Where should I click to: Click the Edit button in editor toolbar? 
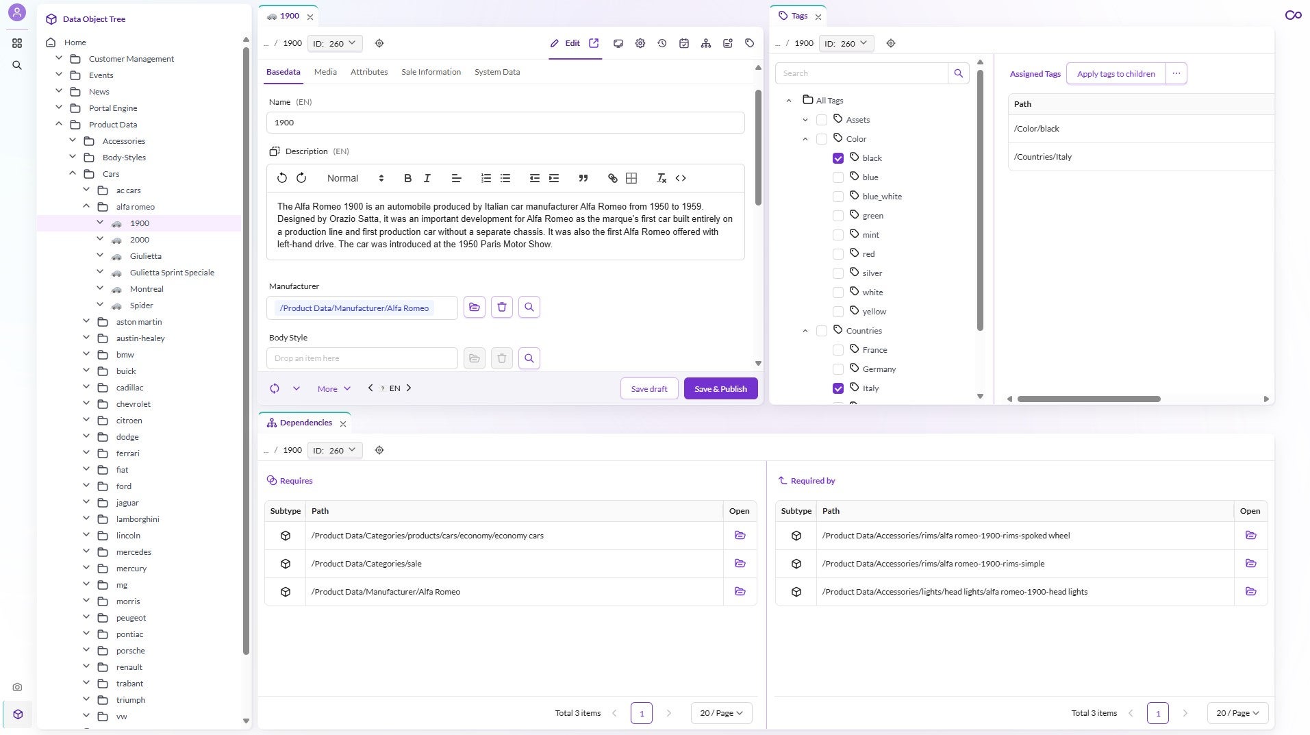(x=565, y=43)
